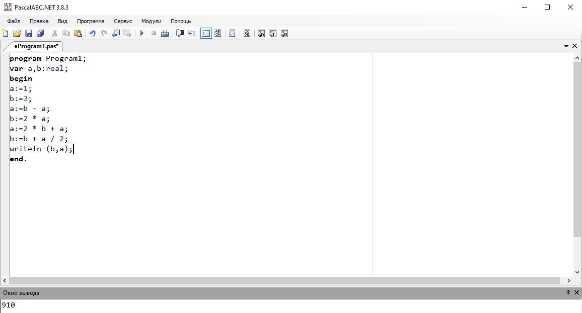Click the output value 910
Viewport: 582px width, 313px height.
pyautogui.click(x=8, y=305)
